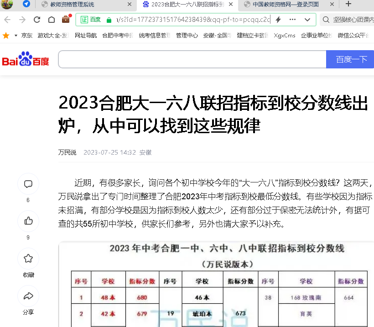Click the browser back arrow
Screen dimensions: 374x327
click(21, 20)
